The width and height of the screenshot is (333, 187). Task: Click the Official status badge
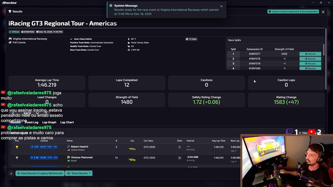[x=14, y=32]
